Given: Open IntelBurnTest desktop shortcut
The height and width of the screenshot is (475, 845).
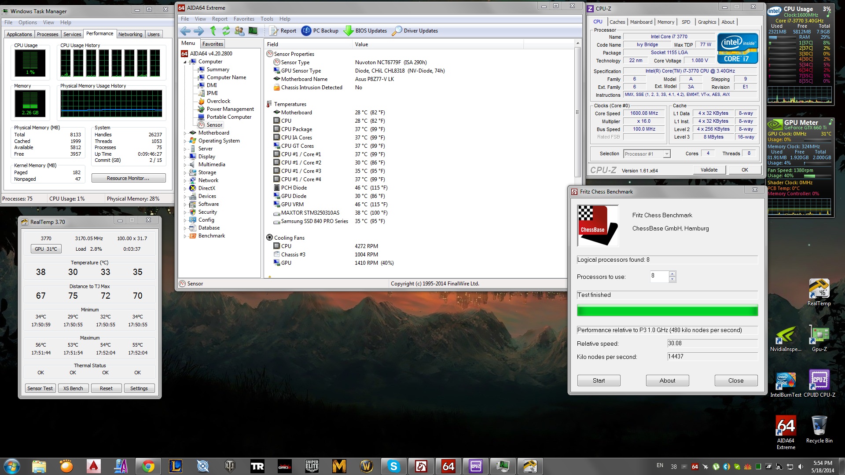Looking at the screenshot, I should pyautogui.click(x=786, y=381).
